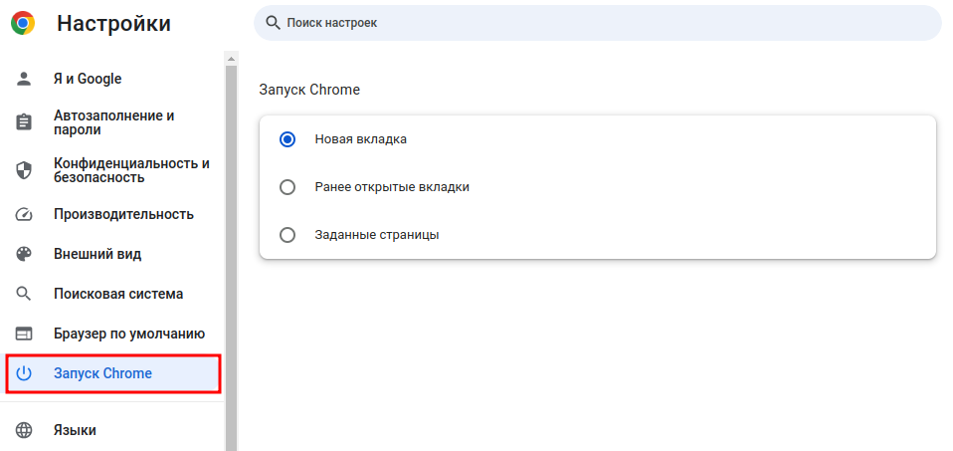Click the magnifier icon beside Поисковая система

(24, 294)
